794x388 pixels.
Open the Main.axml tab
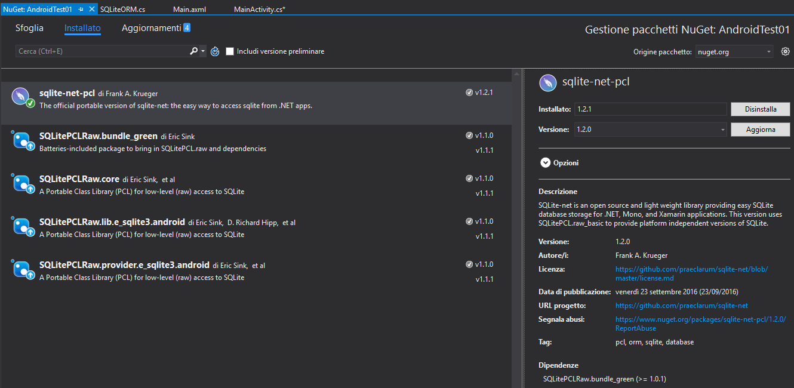click(189, 10)
